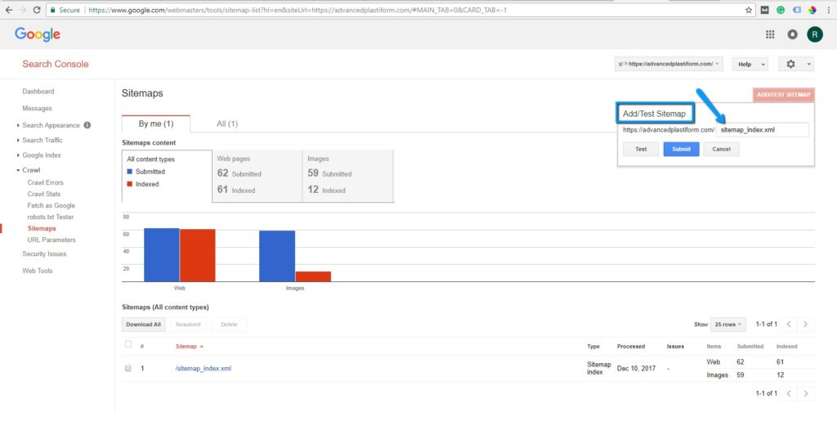Image resolution: width=837 pixels, height=435 pixels.
Task: Click the Search Appearance info icon
Action: point(87,125)
